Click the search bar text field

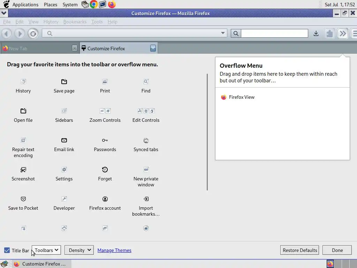[x=274, y=33]
